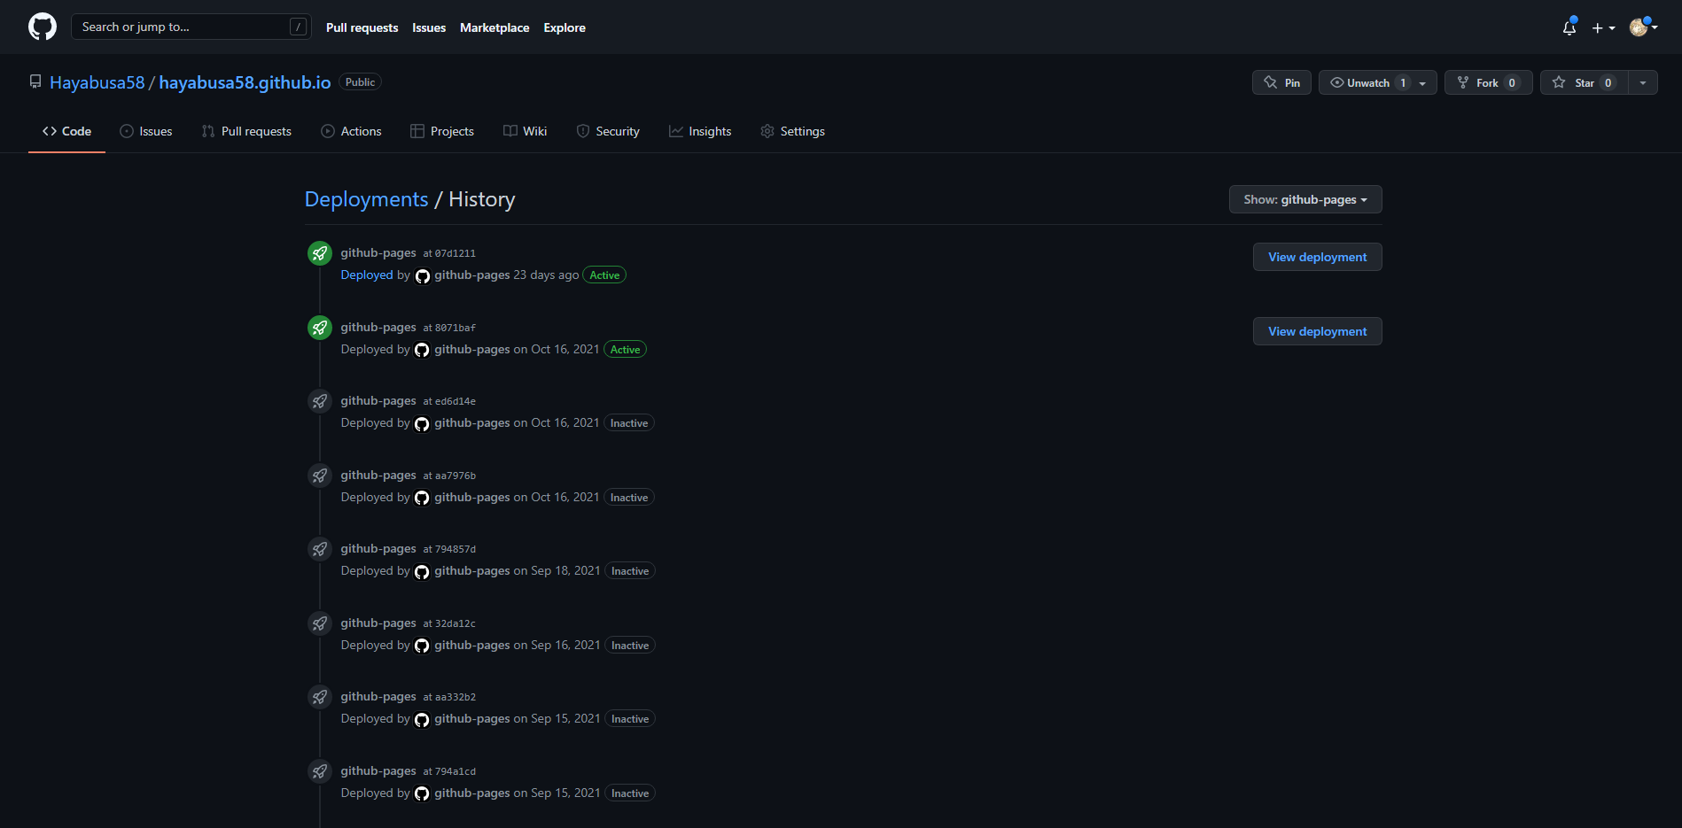Viewport: 1682px width, 828px height.
Task: Click the fork count of 0
Action: [x=1512, y=82]
